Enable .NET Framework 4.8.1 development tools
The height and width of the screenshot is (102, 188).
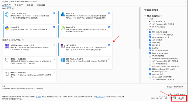pos(150,79)
